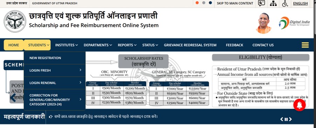Open the yellow hamburger menu icon

click(305, 45)
